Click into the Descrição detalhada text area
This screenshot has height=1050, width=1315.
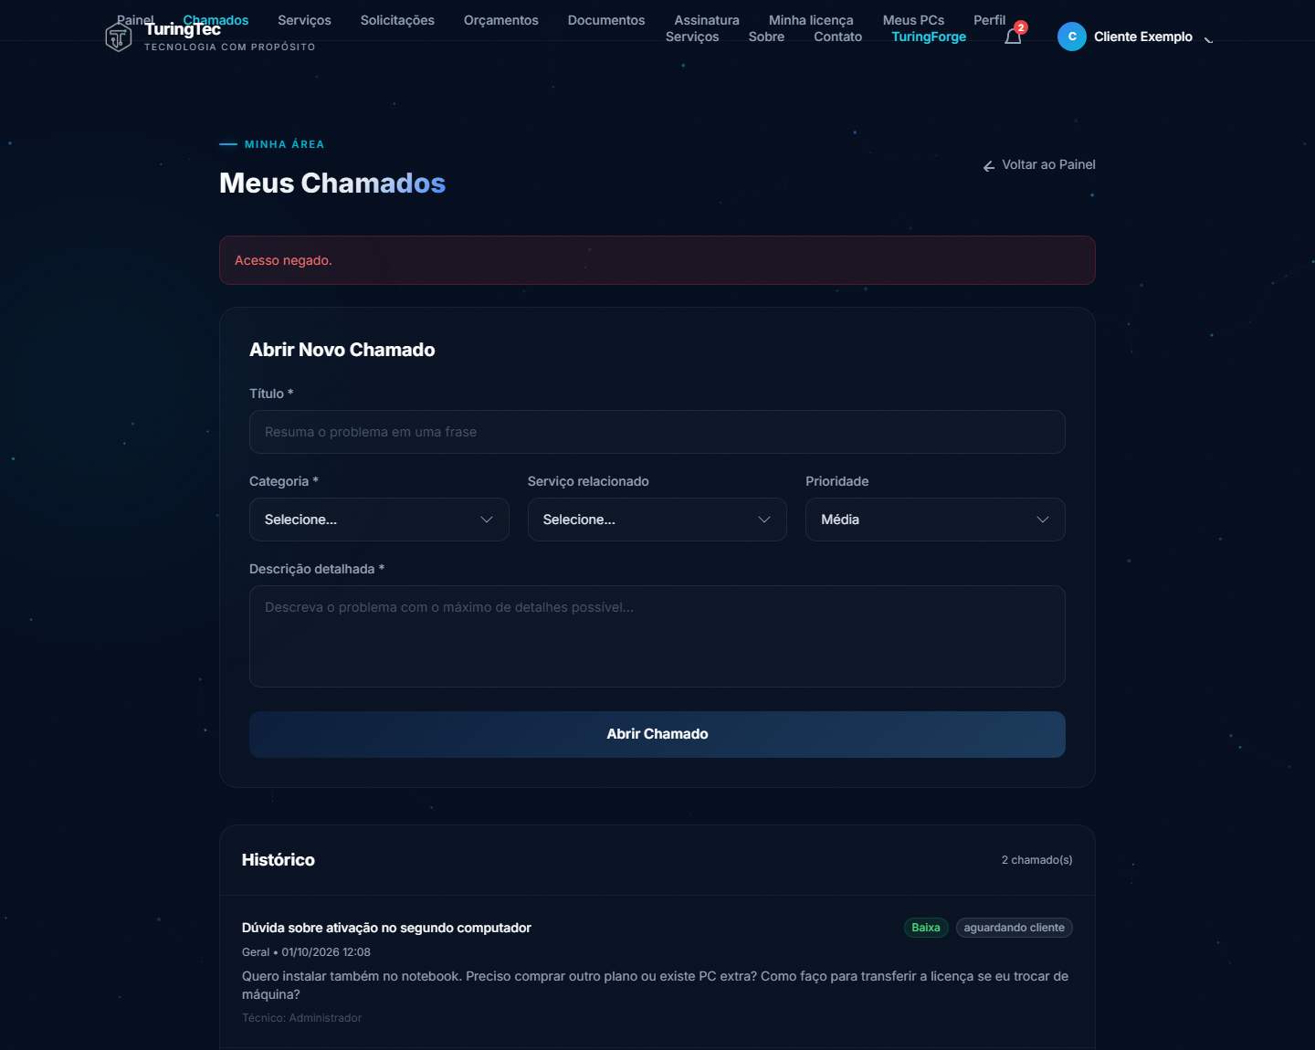pos(657,636)
